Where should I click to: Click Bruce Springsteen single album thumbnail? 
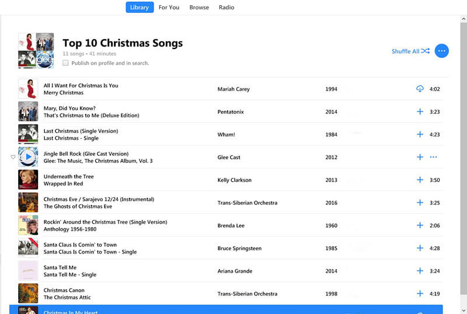pyautogui.click(x=28, y=248)
